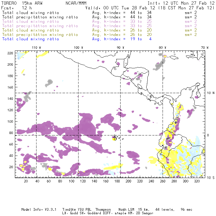Click the "SW: Goddard" radiation text
Image resolution: width=216 pixels, height=216 pixels.
93,213
